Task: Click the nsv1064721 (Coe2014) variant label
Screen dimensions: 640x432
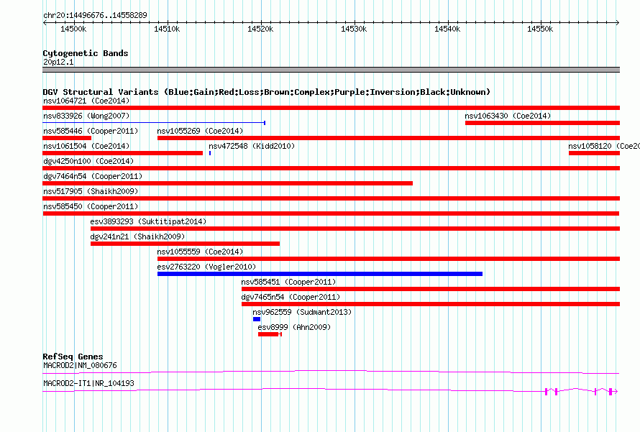Action: (86, 101)
